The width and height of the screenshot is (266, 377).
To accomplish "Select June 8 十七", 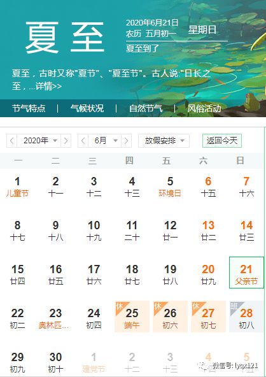I will click(17, 231).
